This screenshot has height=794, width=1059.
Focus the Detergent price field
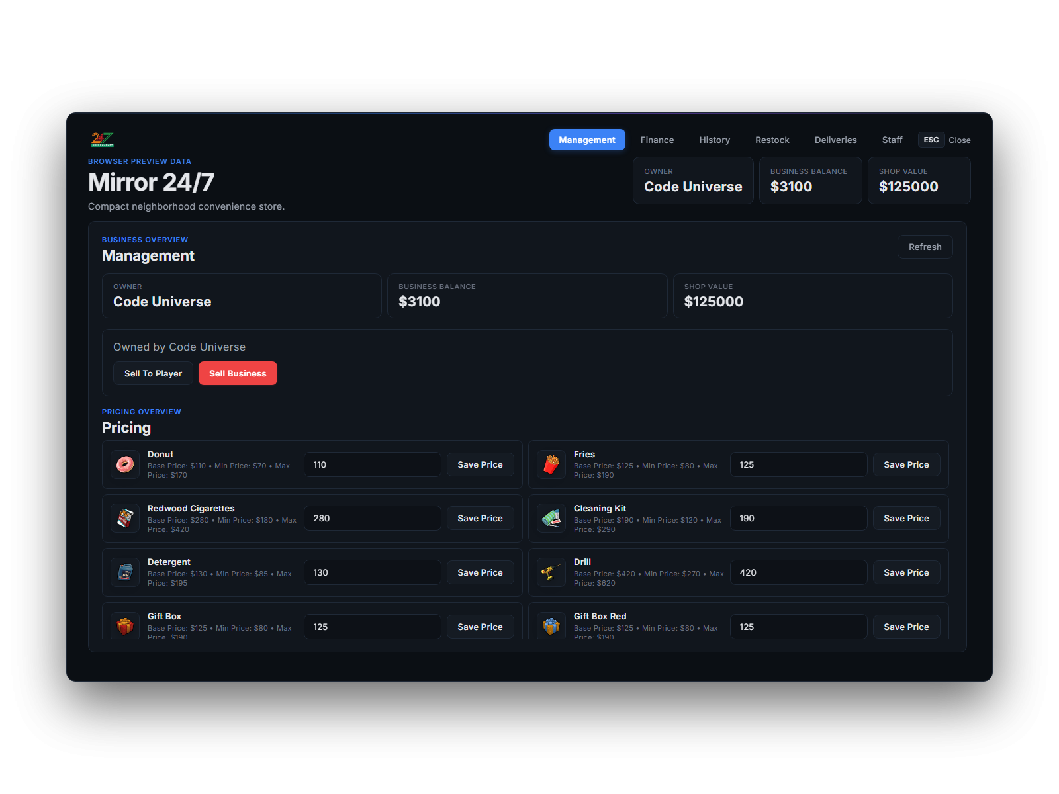(x=373, y=572)
